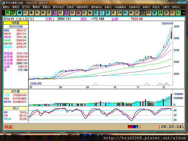The width and height of the screenshot is (188, 141).
Task: Click the cyan 核 toolbar button
Action: point(125,13)
